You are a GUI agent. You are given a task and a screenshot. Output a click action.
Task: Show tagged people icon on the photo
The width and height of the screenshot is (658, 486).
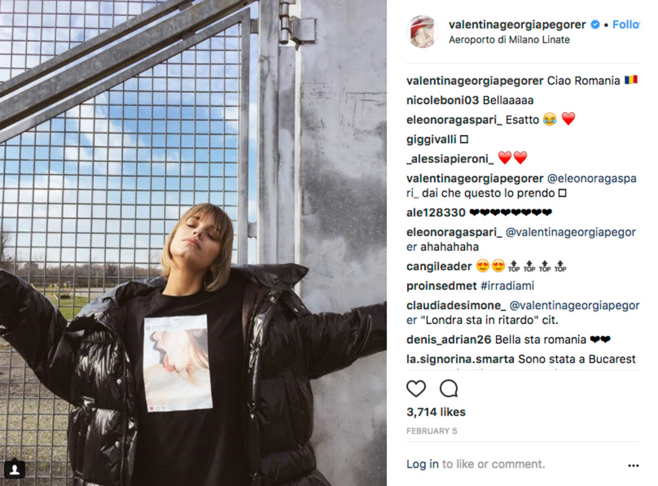point(14,470)
